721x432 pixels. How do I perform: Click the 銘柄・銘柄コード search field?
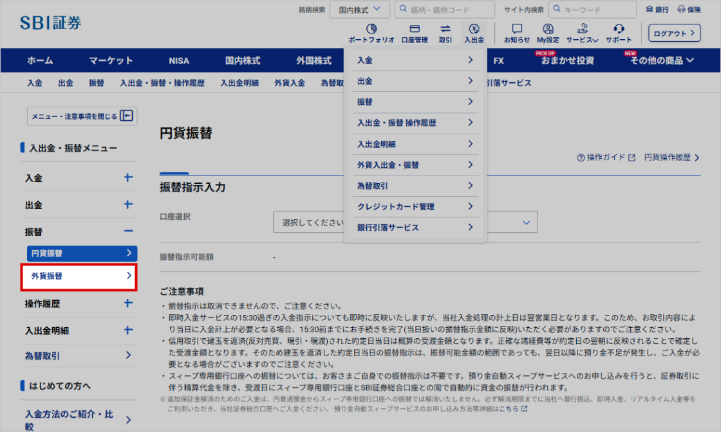[444, 10]
